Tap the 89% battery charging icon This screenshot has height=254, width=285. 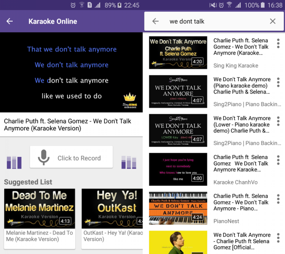(x=119, y=5)
